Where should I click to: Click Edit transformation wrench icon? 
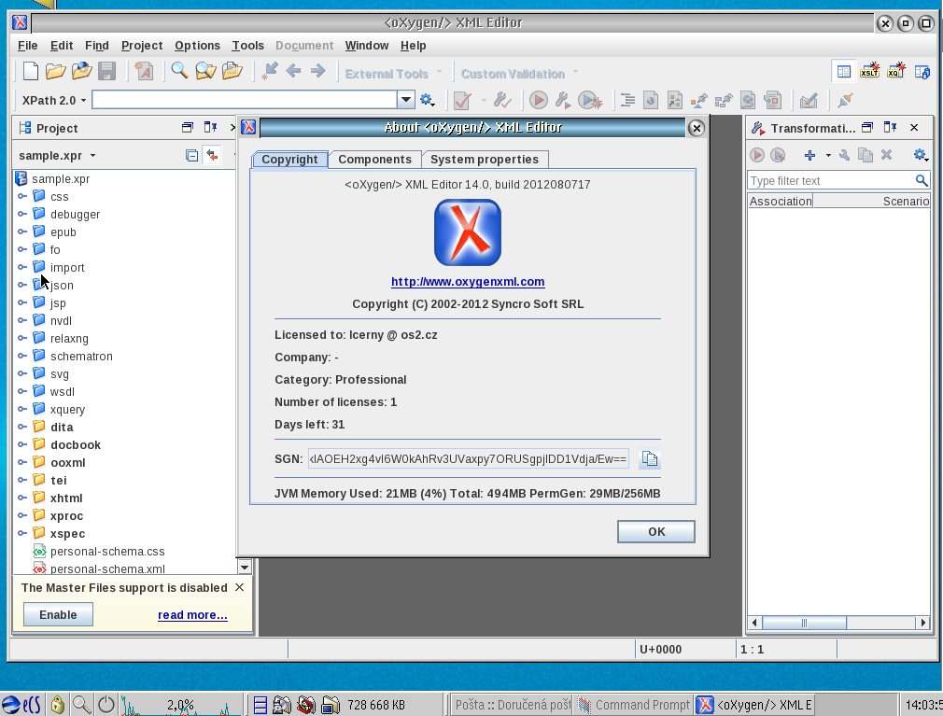(x=844, y=155)
